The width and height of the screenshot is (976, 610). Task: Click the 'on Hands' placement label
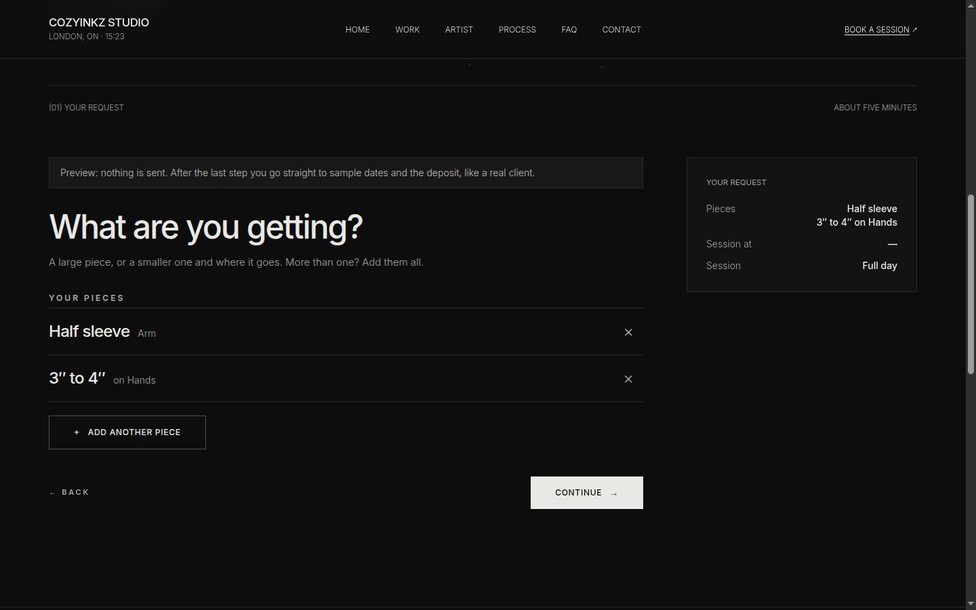pos(134,380)
